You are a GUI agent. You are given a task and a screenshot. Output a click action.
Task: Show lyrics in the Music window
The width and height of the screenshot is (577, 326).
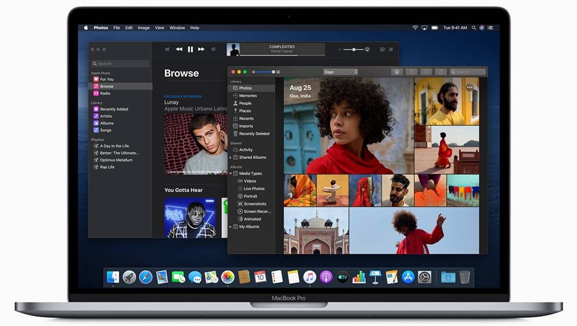coord(383,50)
